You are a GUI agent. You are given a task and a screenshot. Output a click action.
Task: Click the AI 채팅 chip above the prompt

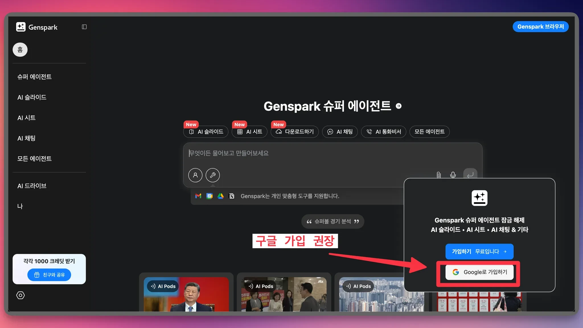340,132
